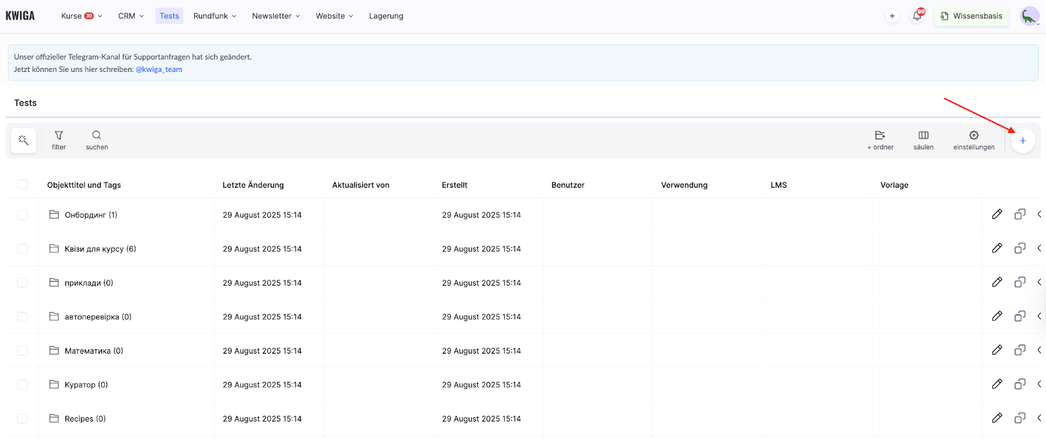Open einstellungen gear settings
Image resolution: width=1046 pixels, height=440 pixels.
pos(973,140)
